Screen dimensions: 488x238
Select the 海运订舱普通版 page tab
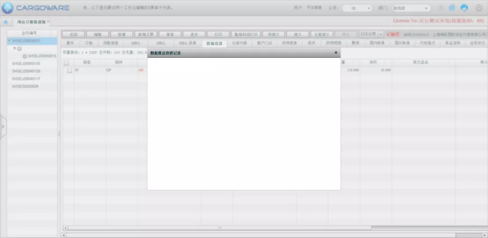(x=32, y=22)
